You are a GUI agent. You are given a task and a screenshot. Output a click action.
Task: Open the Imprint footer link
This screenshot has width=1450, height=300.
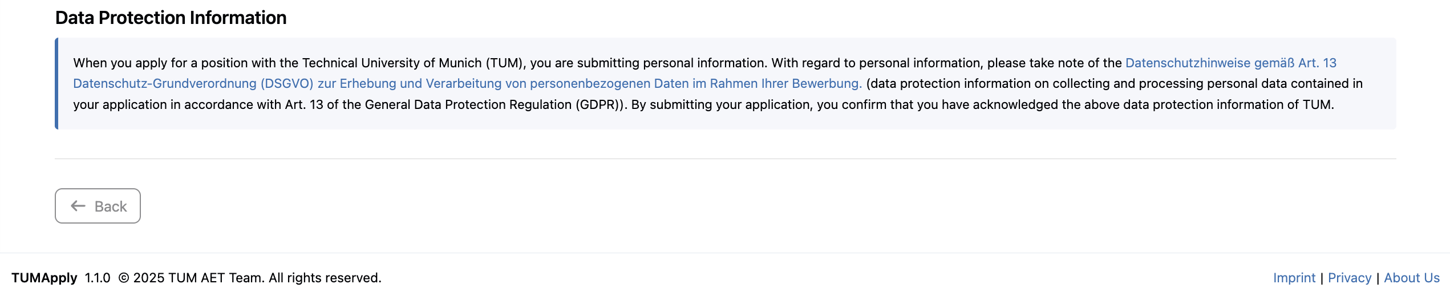(1294, 278)
